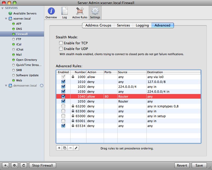212x170 pixels.
Task: Click DNS service status indicator
Action: coord(13,29)
